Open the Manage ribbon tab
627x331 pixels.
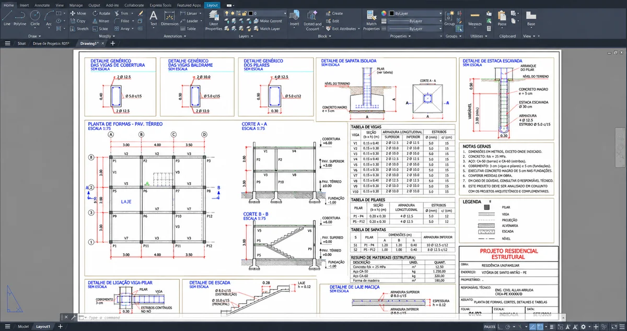(x=76, y=5)
